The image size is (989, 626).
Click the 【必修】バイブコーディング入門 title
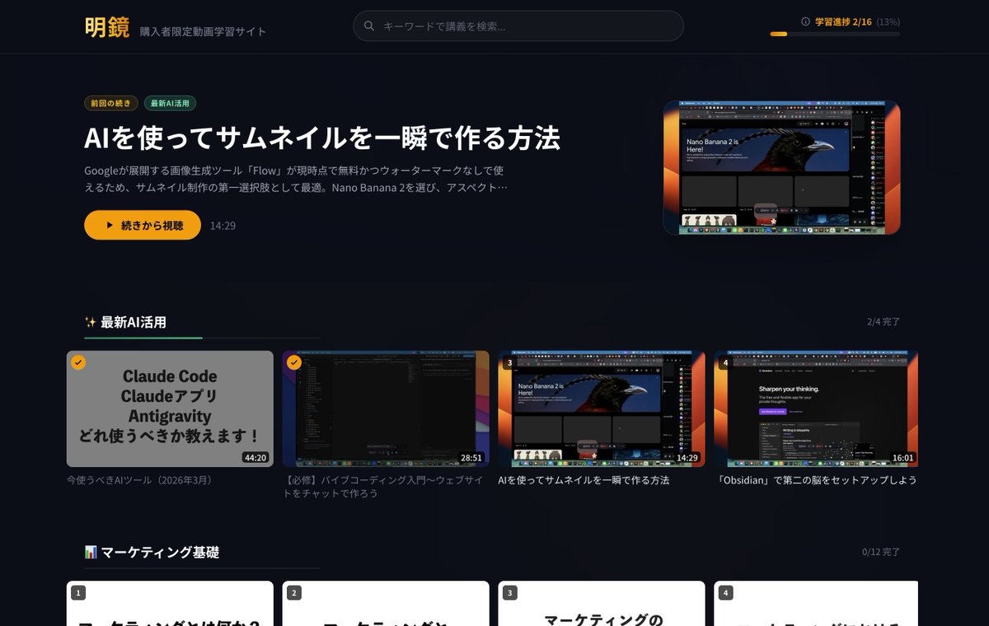click(x=383, y=487)
